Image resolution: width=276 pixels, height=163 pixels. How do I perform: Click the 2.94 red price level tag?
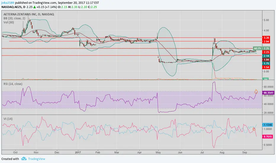pyautogui.click(x=266, y=41)
